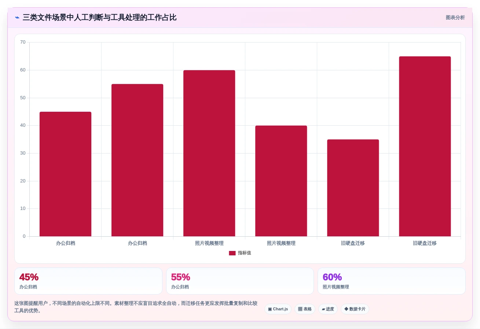The image size is (480, 329).
Task: Toggle the 指标值 legend color box
Action: click(232, 253)
